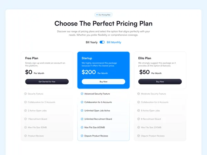Click Get Started for free button
This screenshot has height=155, width=207.
(x=47, y=82)
